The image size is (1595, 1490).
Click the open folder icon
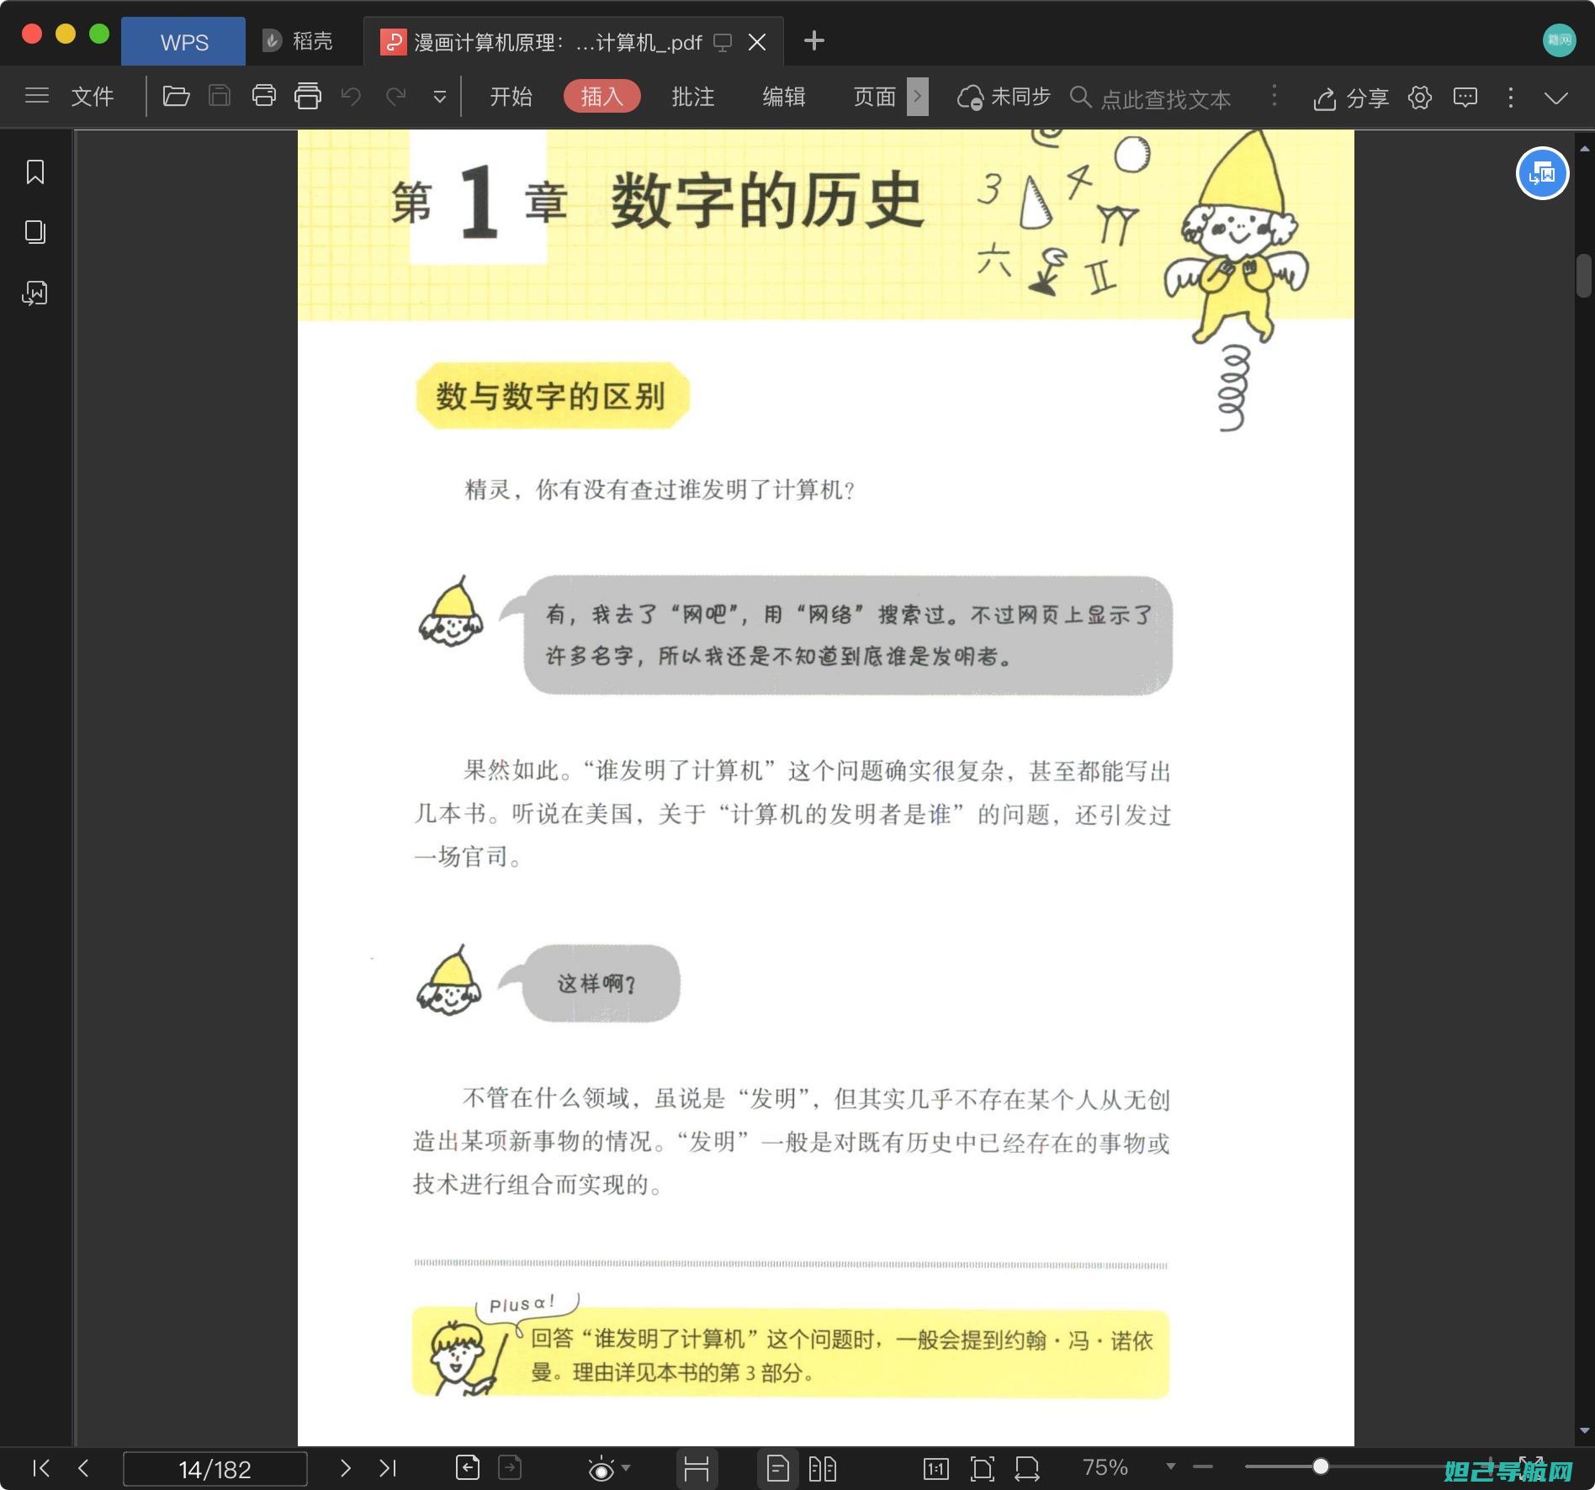pyautogui.click(x=176, y=96)
